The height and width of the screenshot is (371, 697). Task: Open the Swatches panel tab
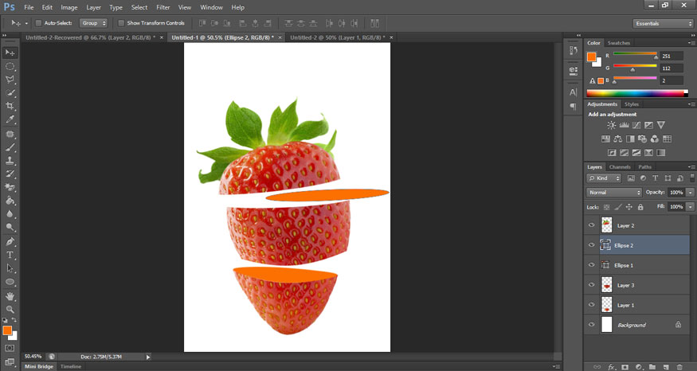618,43
